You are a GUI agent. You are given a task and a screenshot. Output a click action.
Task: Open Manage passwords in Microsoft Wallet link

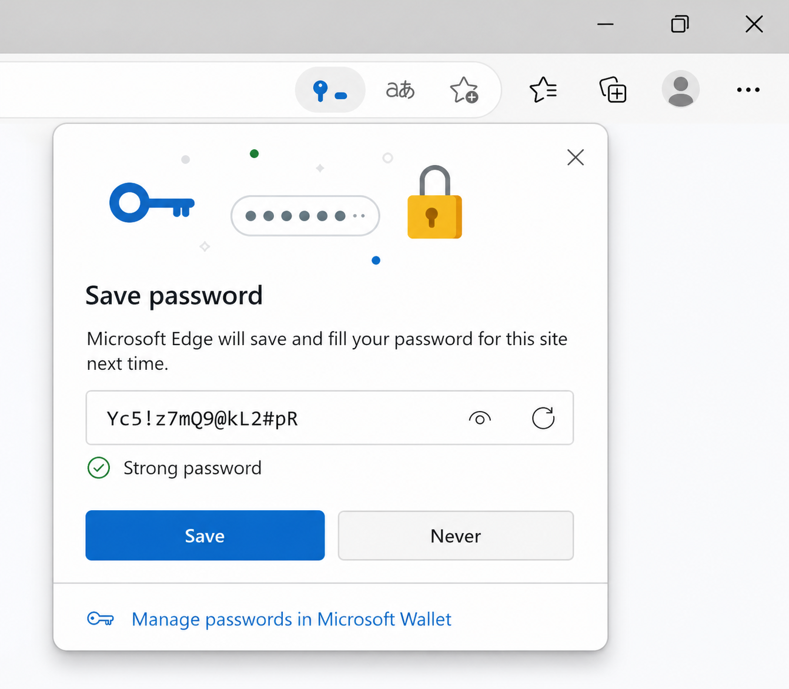pos(291,619)
